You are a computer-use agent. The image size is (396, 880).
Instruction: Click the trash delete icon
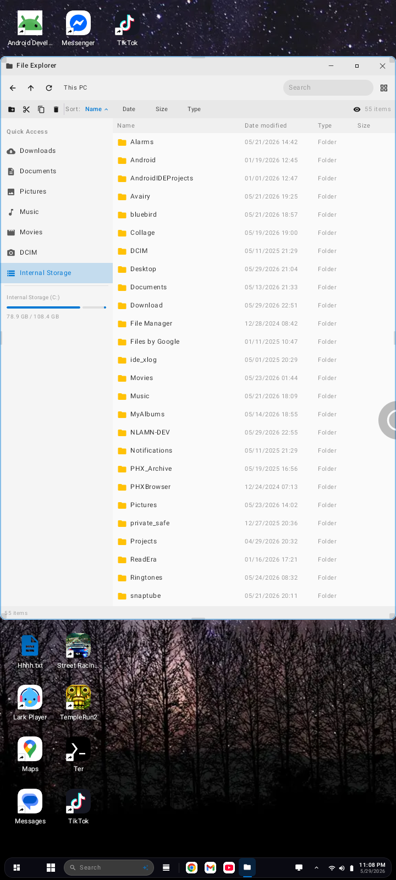point(56,109)
